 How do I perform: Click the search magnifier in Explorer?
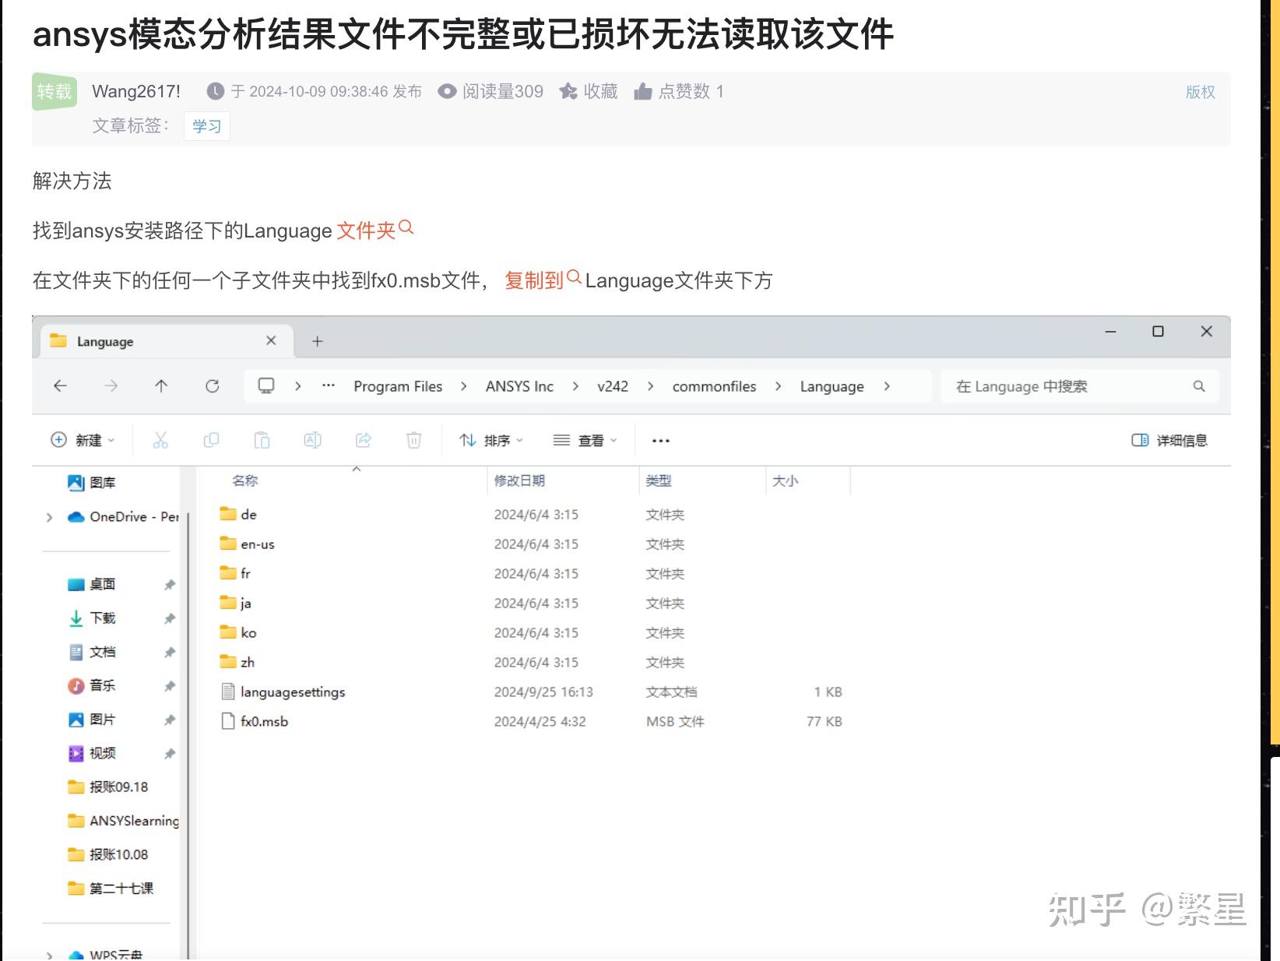coord(1199,386)
